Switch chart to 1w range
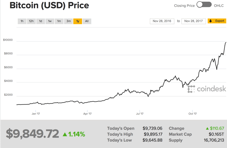The height and width of the screenshot is (148, 227). (x=50, y=21)
